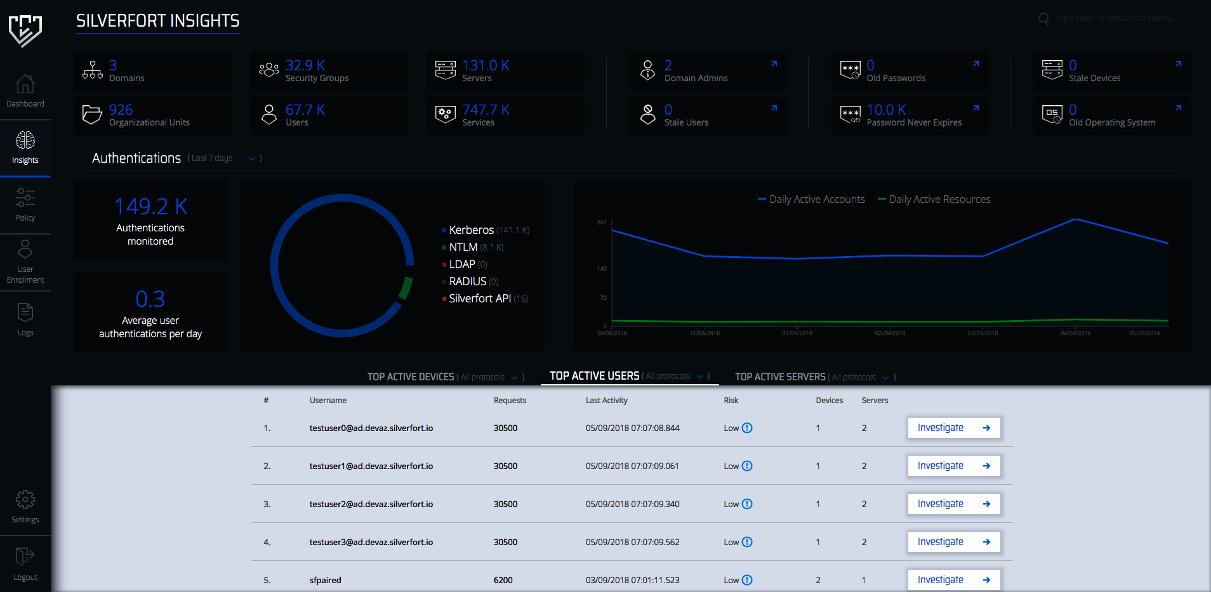
Task: Switch to Top Active Servers tab
Action: pyautogui.click(x=780, y=377)
